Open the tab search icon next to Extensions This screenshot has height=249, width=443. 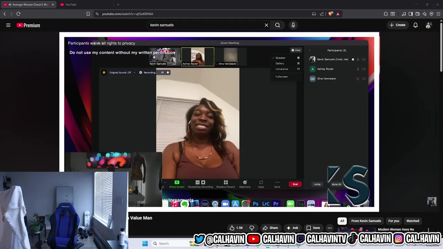tap(393, 14)
